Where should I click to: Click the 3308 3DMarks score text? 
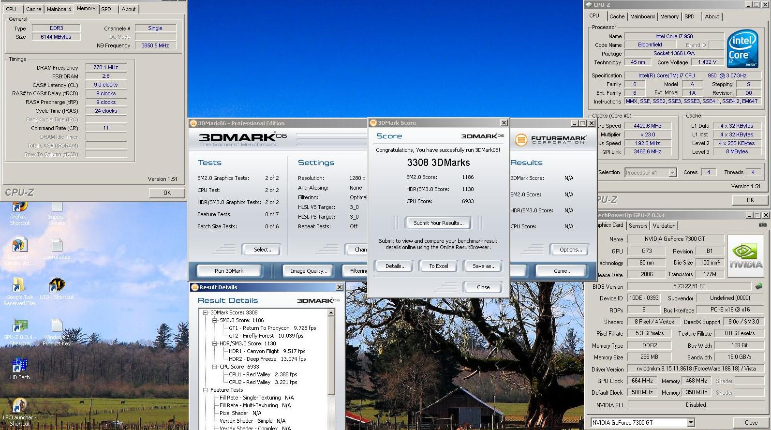click(438, 163)
